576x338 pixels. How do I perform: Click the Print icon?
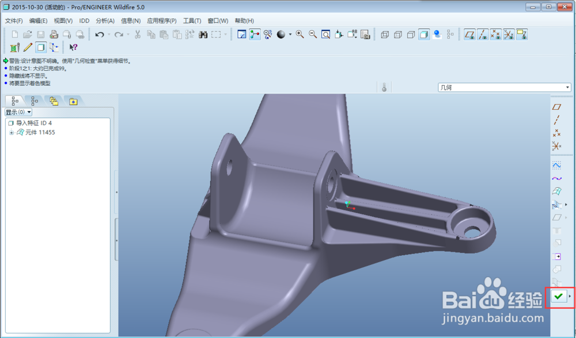click(x=54, y=34)
